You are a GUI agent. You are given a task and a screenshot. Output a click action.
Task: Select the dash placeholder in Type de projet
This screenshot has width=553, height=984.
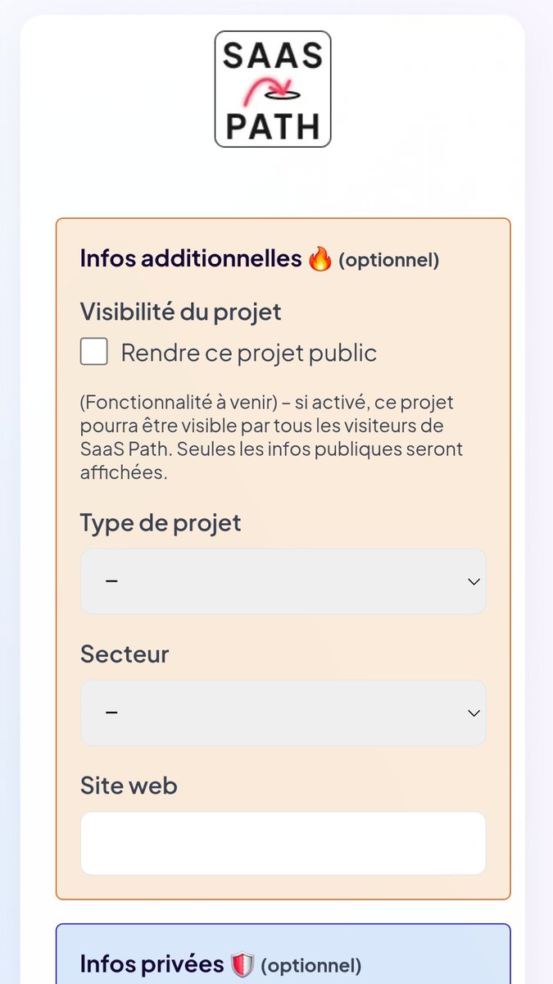tap(111, 581)
